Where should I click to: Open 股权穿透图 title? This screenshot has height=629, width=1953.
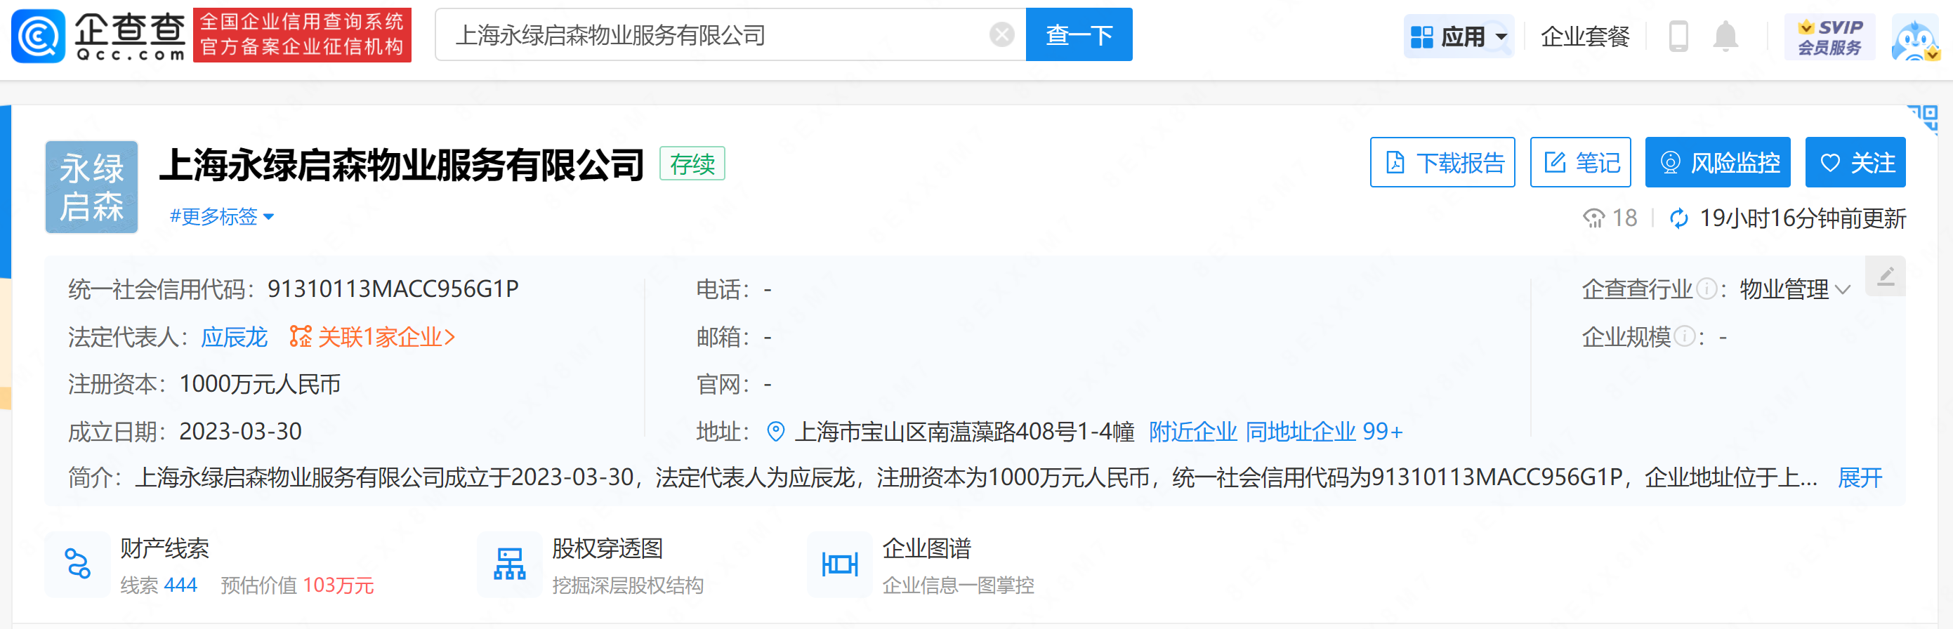607,549
